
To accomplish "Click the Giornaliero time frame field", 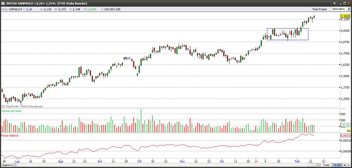I will click(x=339, y=9).
